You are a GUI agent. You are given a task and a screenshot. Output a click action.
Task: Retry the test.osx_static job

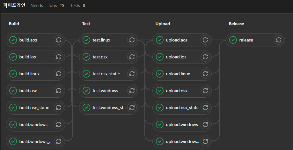point(132,74)
